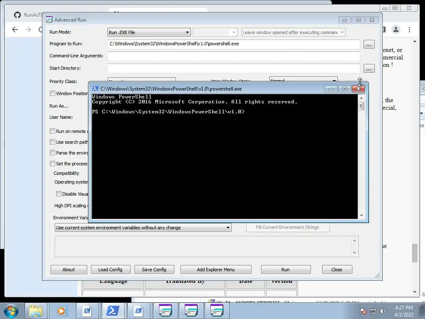Open the Windows Start orb
Viewport: 425px width, 319px height.
(11, 311)
